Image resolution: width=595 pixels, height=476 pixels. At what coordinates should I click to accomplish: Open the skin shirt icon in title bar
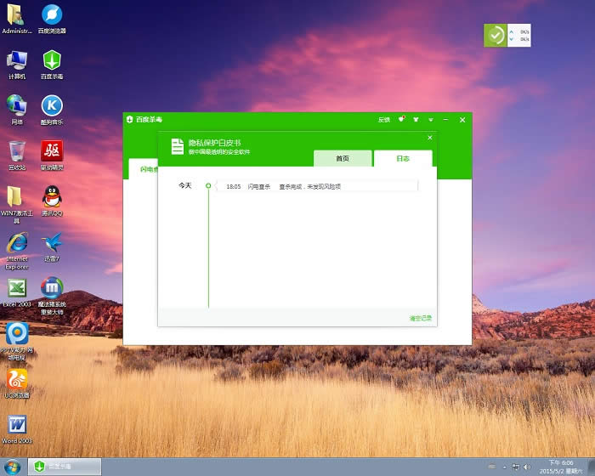coord(416,120)
